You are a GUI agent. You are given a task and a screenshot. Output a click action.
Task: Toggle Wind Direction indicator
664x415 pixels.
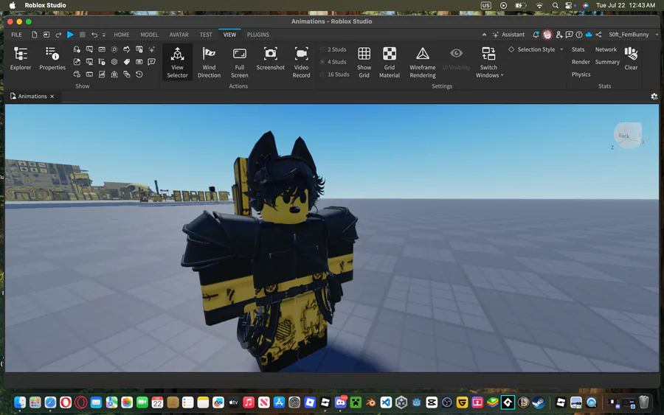coord(209,63)
